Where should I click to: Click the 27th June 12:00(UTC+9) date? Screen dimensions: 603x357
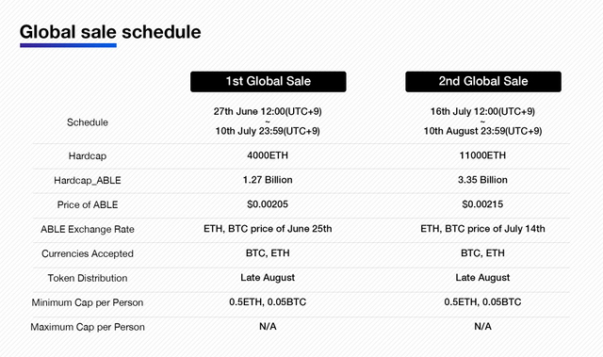[268, 111]
